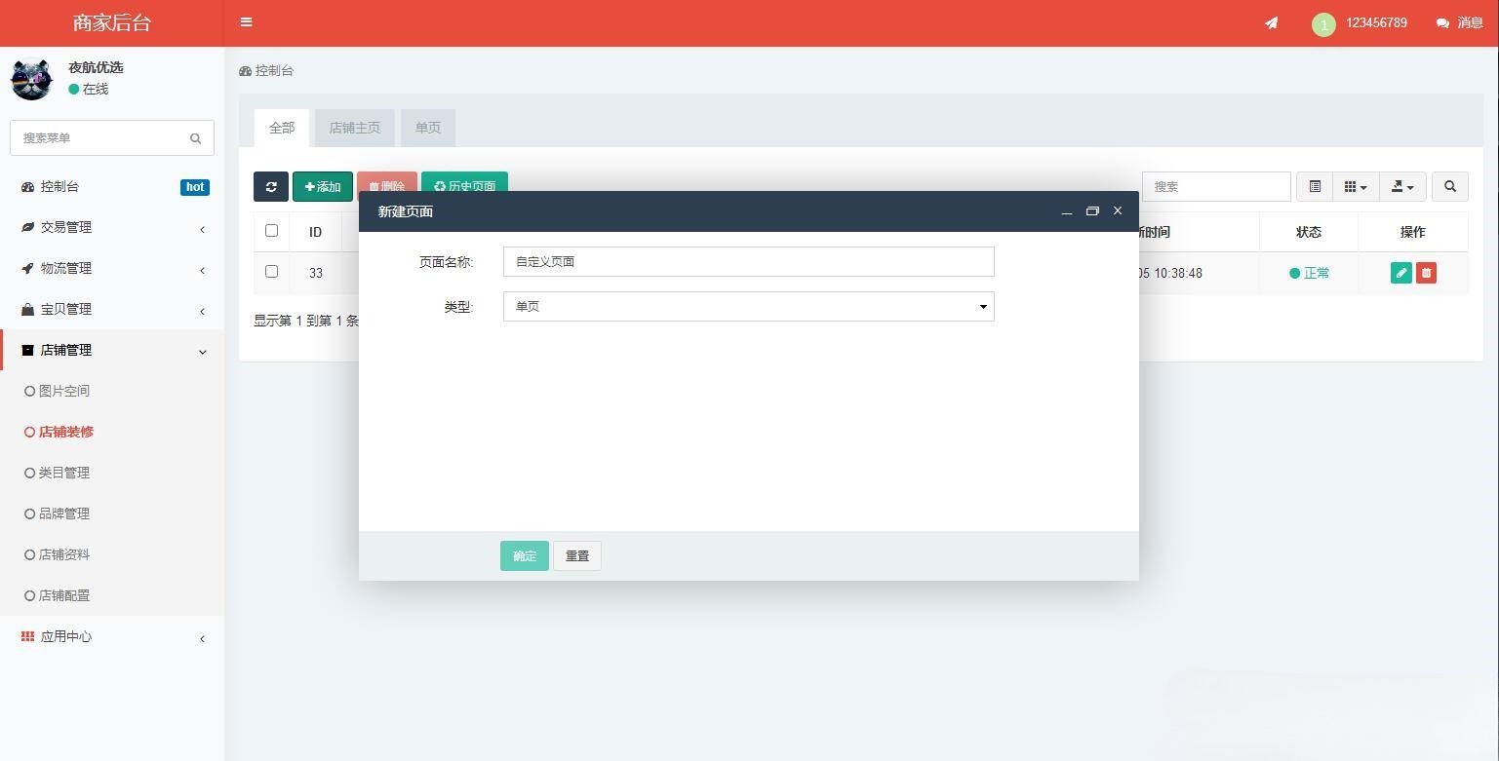Click the paper plane icon in top bar
The height and width of the screenshot is (761, 1499).
pos(1271,22)
